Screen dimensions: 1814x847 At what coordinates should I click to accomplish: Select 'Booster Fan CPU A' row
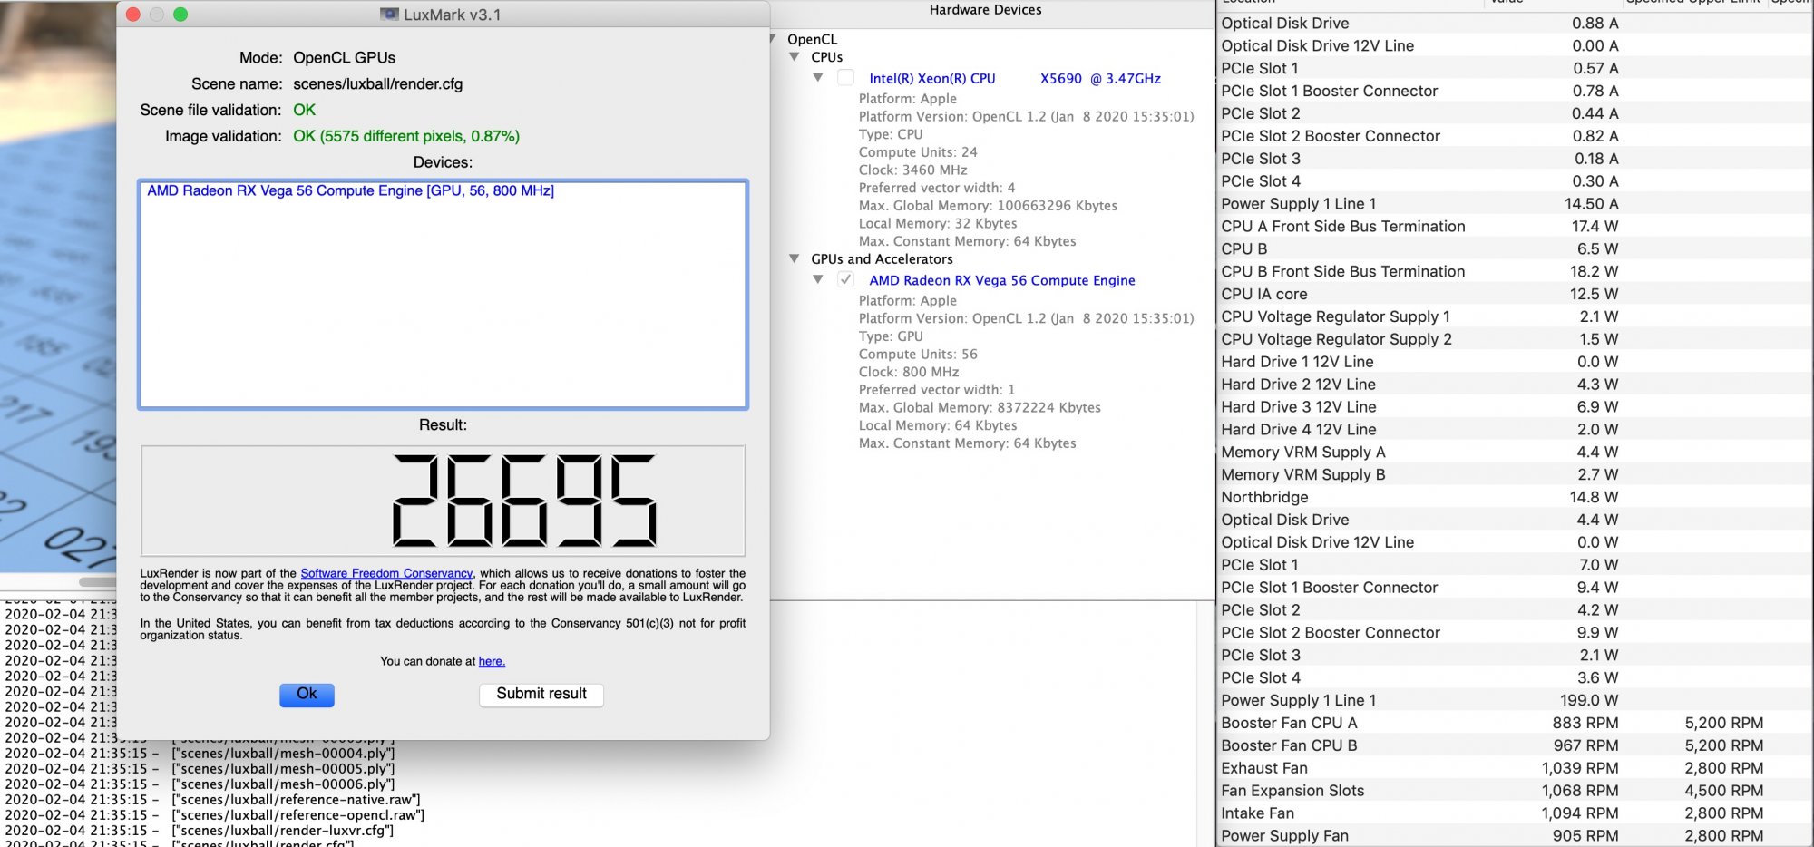point(1513,724)
